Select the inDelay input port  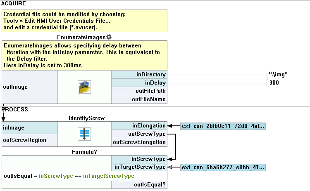[139, 83]
